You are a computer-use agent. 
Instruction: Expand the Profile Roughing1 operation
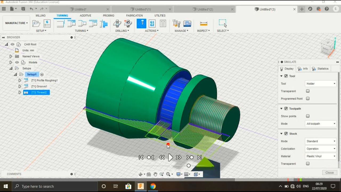20,80
